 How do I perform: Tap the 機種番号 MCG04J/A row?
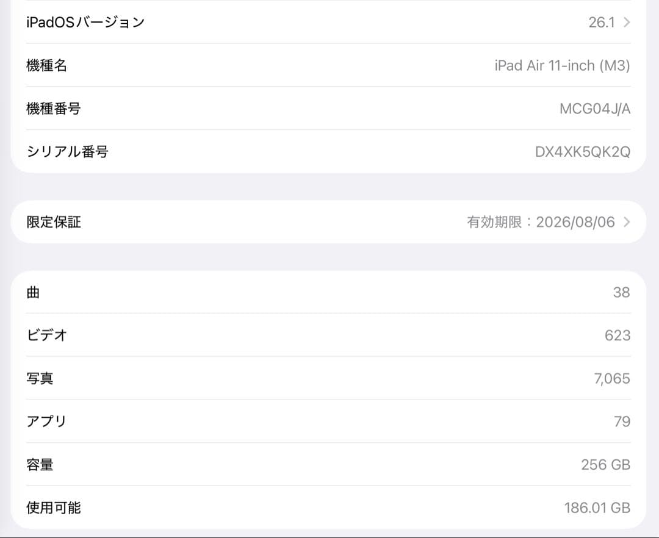coord(329,109)
